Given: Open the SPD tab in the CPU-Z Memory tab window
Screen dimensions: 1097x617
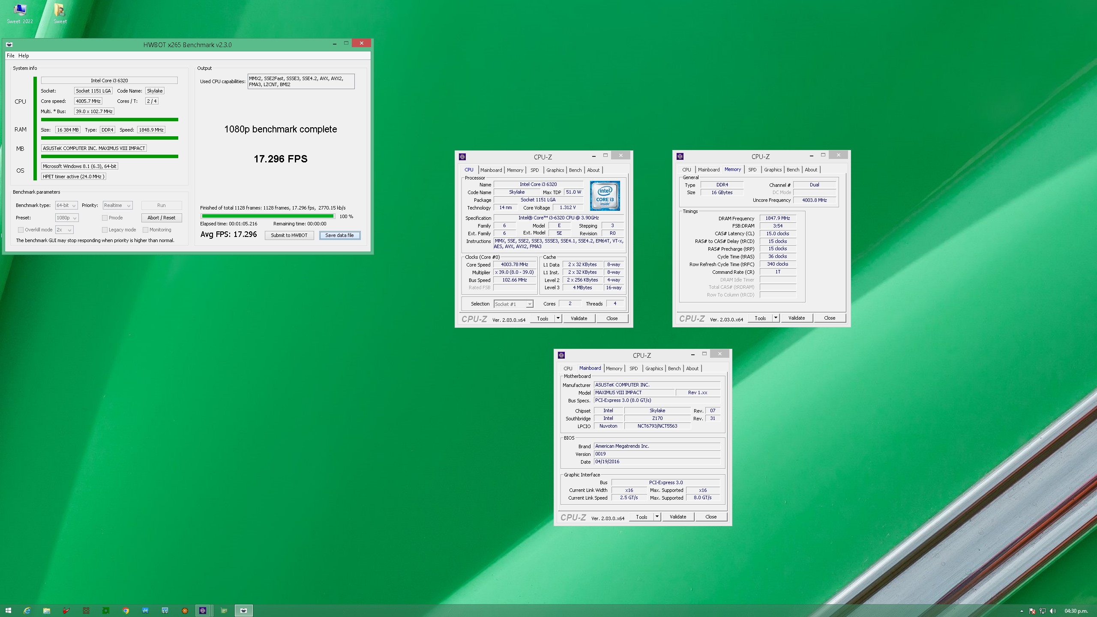Looking at the screenshot, I should [x=752, y=170].
